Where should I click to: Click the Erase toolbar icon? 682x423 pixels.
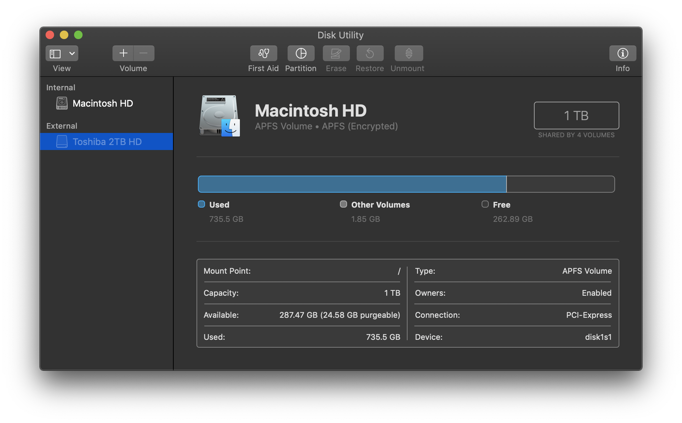[336, 53]
